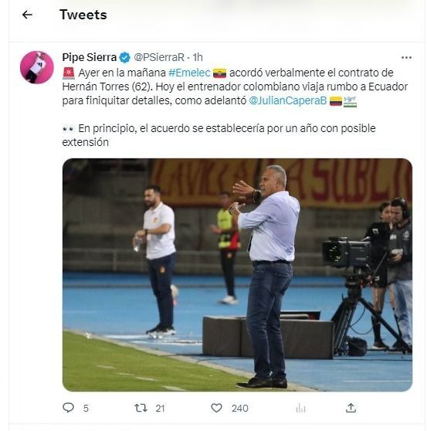Viewport: 427px width, 431px height.
Task: Click the back arrow next to Tweets
Action: click(27, 15)
